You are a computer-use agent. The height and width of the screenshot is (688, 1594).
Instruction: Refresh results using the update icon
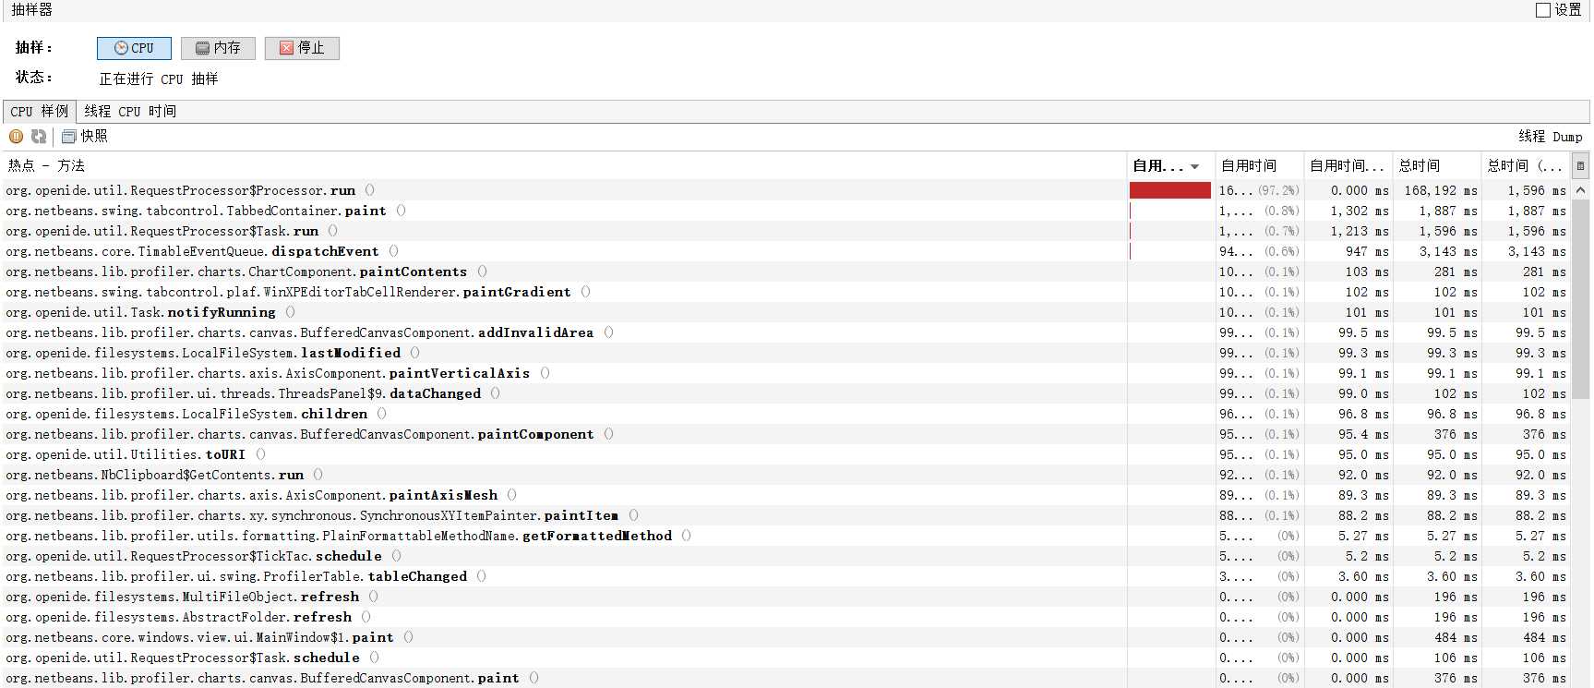coord(39,136)
